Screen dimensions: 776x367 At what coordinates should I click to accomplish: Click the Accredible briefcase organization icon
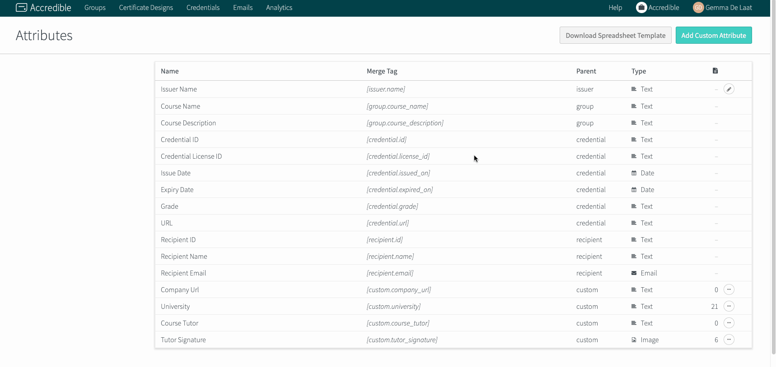[x=641, y=8]
